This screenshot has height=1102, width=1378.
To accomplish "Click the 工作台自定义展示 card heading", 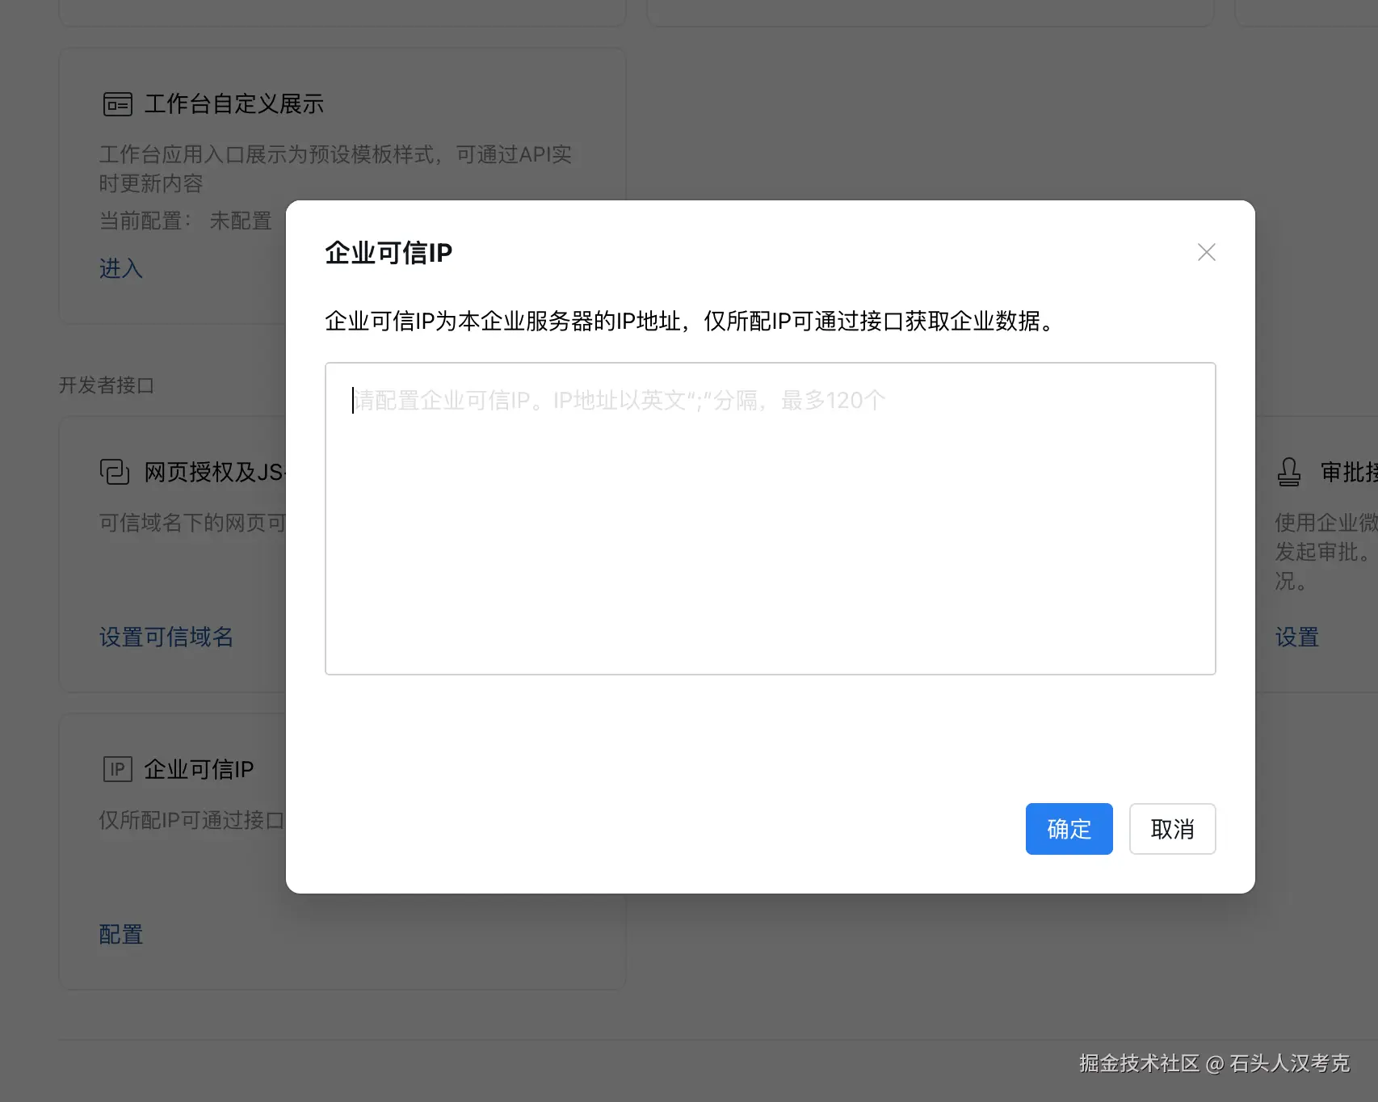I will pyautogui.click(x=234, y=104).
